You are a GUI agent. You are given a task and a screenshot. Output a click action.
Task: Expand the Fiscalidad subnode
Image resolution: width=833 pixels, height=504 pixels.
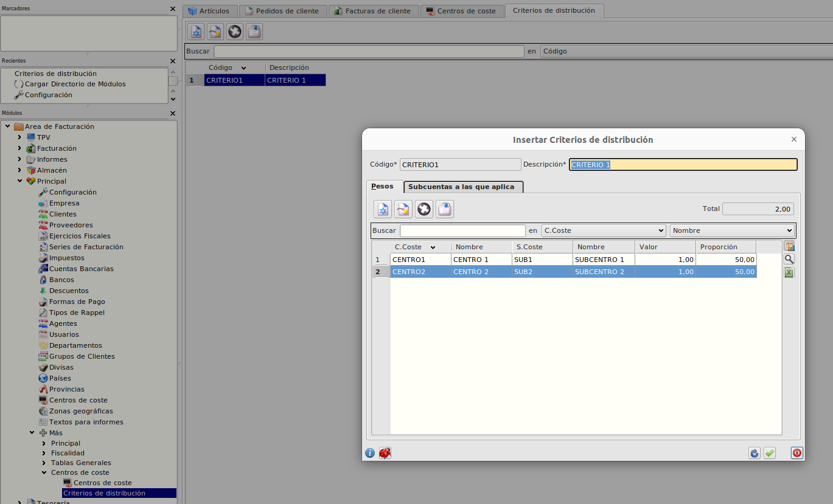[44, 453]
